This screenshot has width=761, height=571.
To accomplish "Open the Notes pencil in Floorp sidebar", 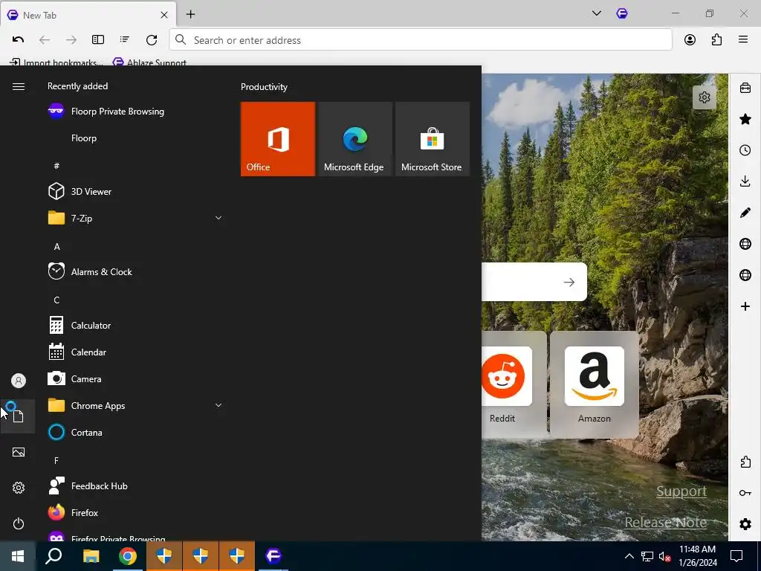I will 745,213.
